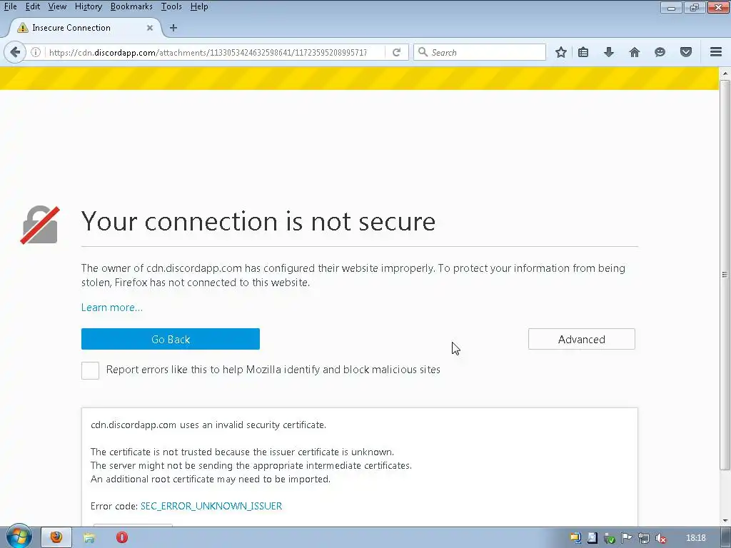The height and width of the screenshot is (548, 731).
Task: Click the vertical scrollbar thumb
Action: click(x=725, y=275)
